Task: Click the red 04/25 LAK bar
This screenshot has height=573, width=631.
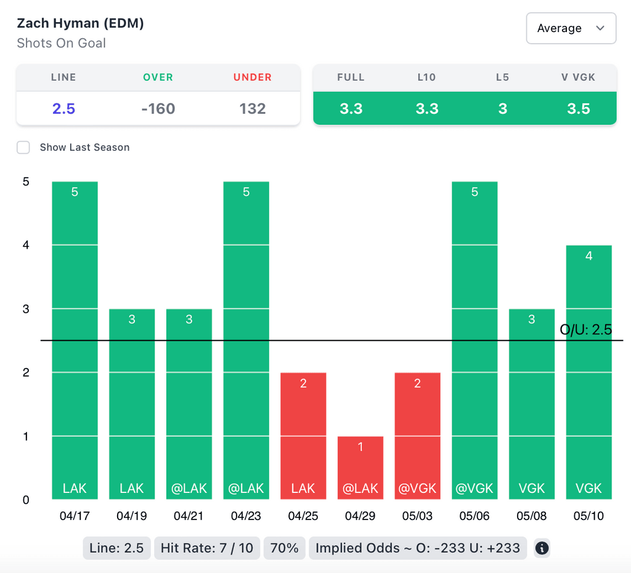Action: click(x=303, y=436)
